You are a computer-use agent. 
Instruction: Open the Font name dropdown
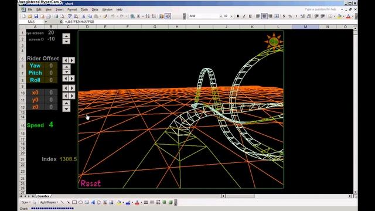(x=221, y=16)
